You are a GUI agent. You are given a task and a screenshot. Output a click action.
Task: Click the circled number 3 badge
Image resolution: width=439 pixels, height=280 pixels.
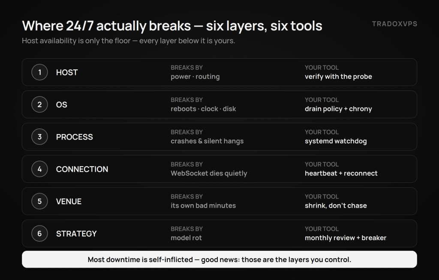(39, 137)
